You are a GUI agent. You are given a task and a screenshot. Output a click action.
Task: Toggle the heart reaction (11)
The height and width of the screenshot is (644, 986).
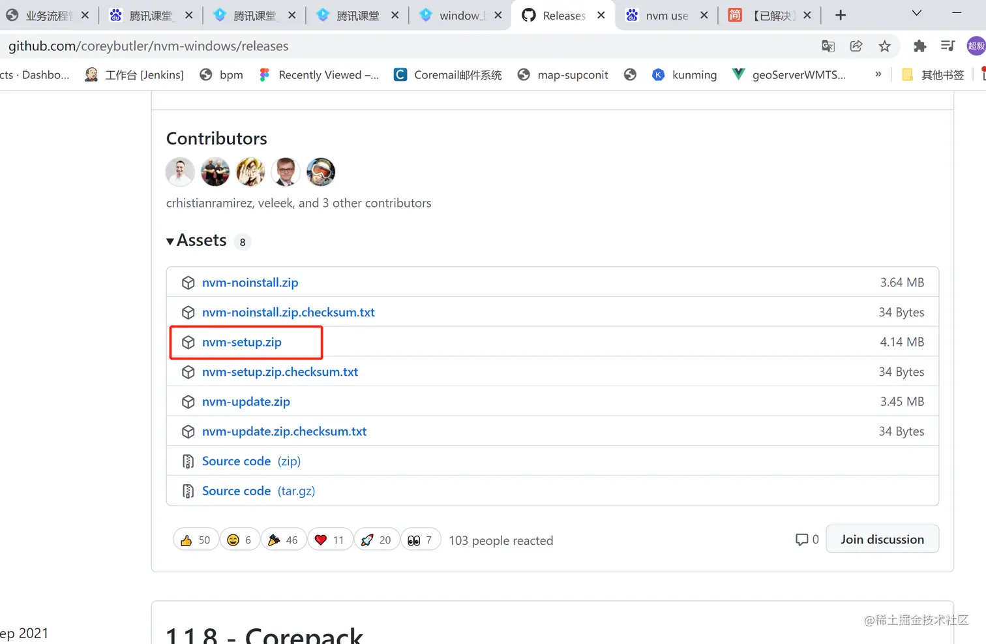click(330, 540)
